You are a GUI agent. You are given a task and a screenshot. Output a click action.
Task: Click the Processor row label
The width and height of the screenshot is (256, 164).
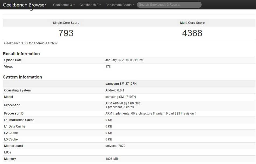click(x=12, y=105)
